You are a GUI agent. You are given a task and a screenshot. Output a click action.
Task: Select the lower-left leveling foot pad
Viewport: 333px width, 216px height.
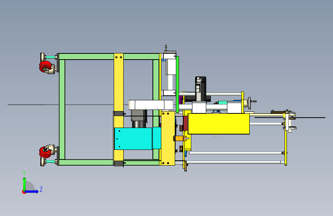tap(43, 161)
